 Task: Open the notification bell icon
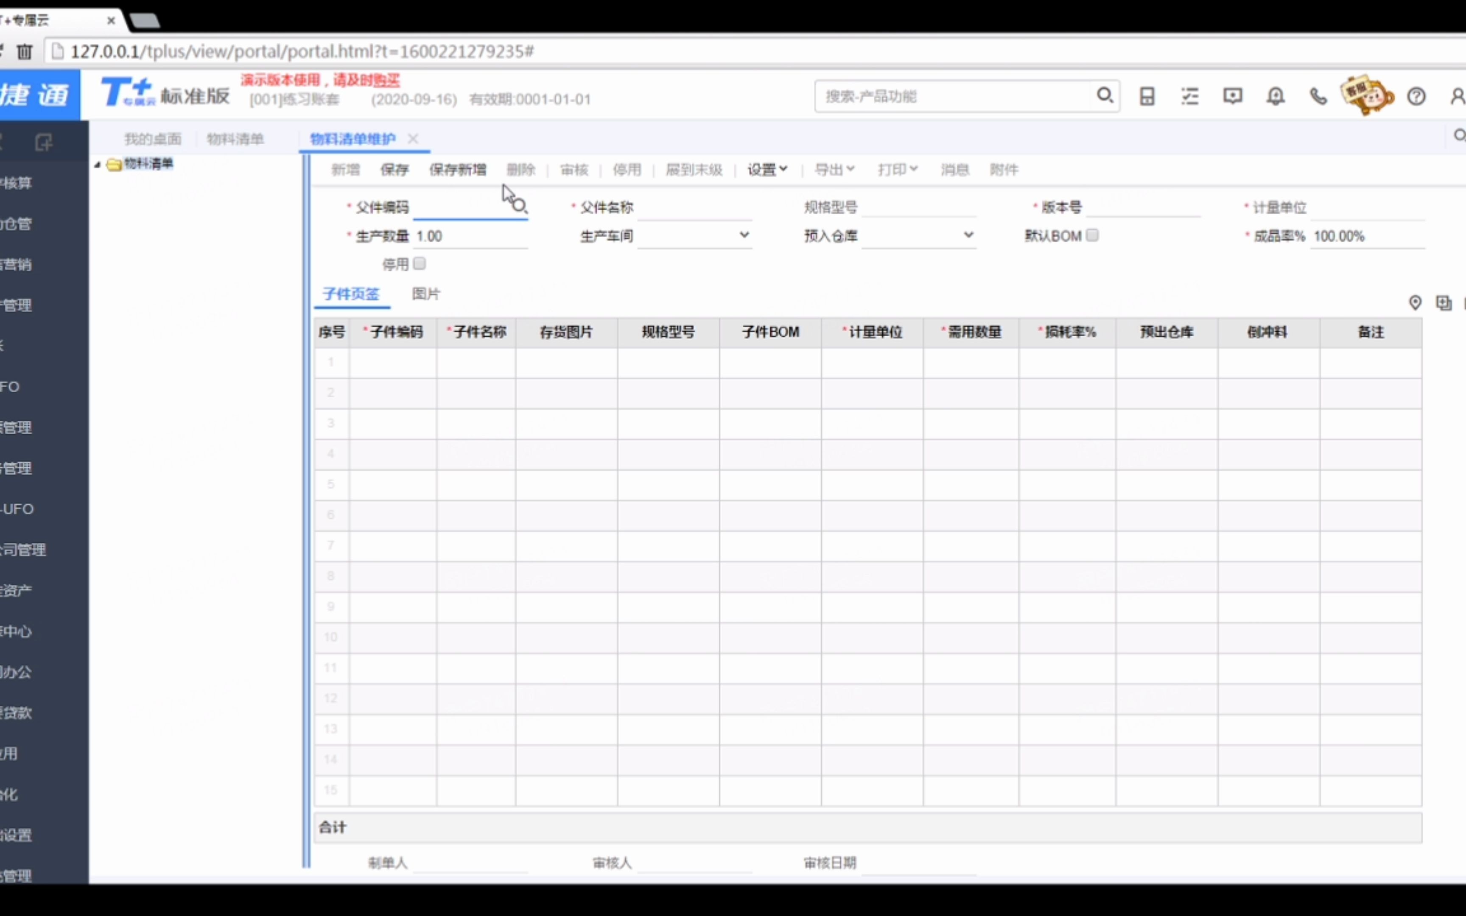[x=1275, y=96]
